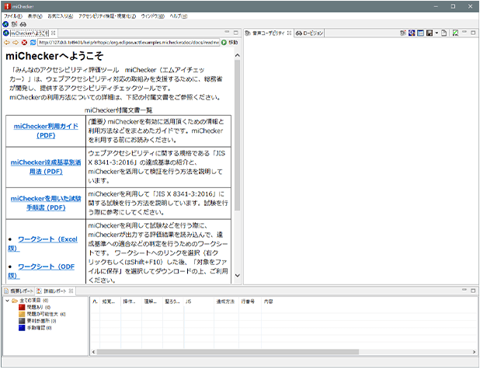
Task: Click the report table horizontal scrollbar left arrow
Action: (94, 352)
